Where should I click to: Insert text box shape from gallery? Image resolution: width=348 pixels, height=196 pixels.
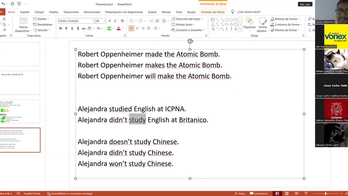point(213,20)
